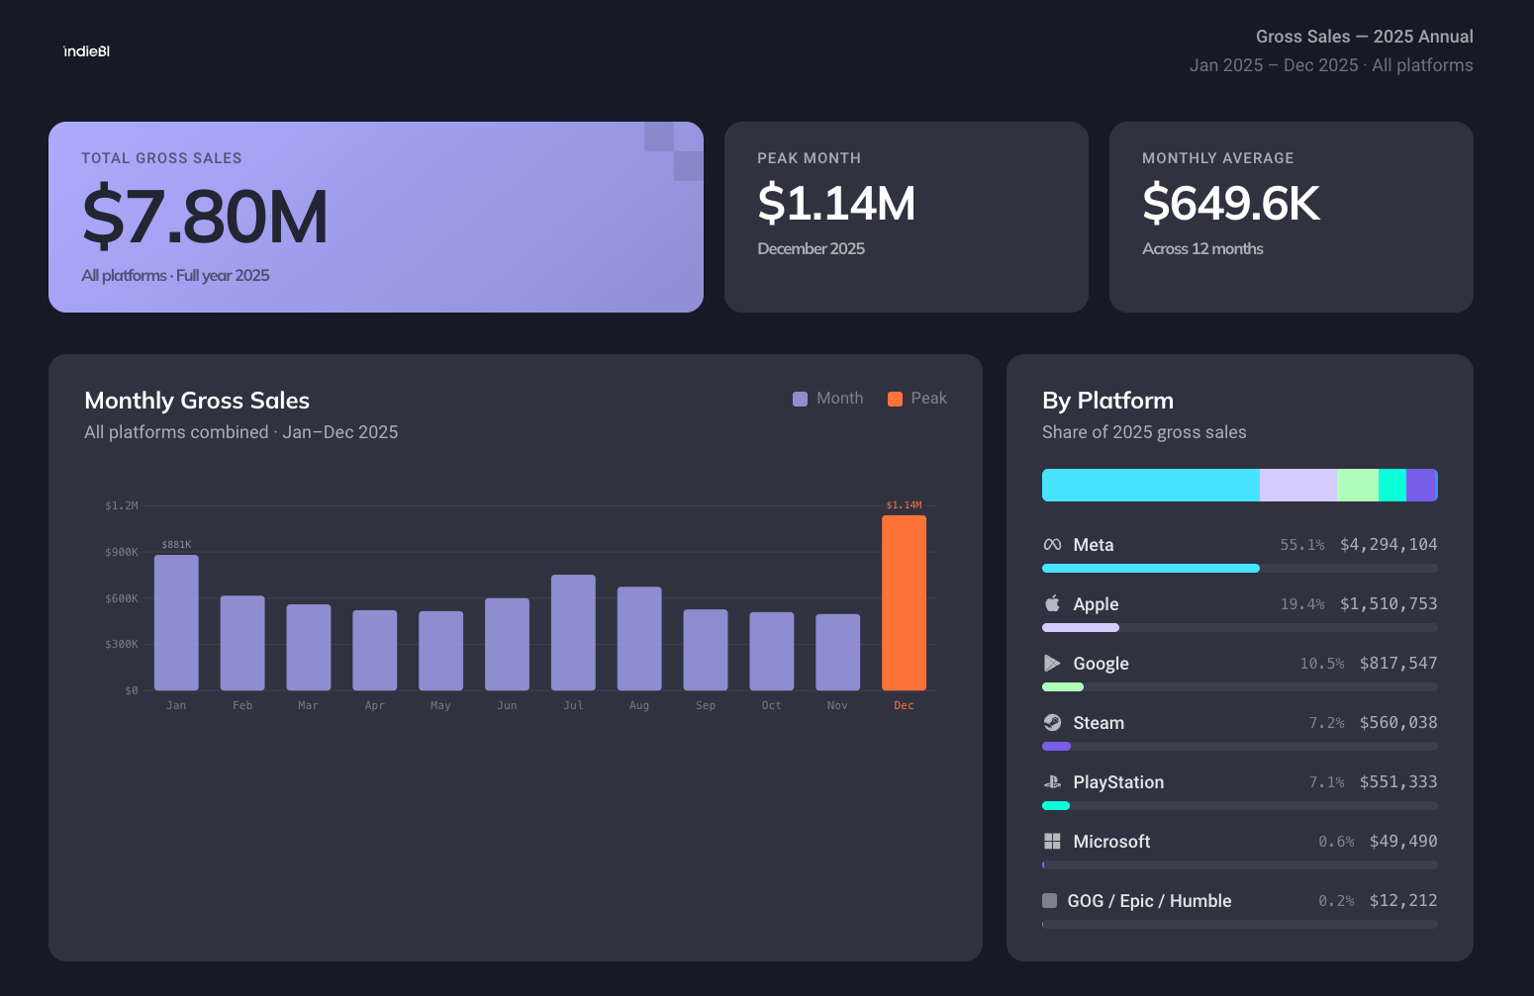
Task: Click the PlayStation platform icon
Action: 1052,781
